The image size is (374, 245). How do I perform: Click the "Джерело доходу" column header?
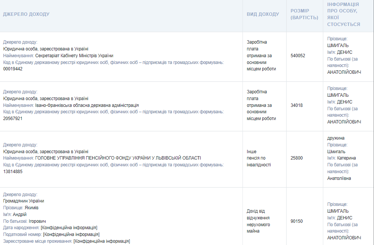[x=26, y=14]
